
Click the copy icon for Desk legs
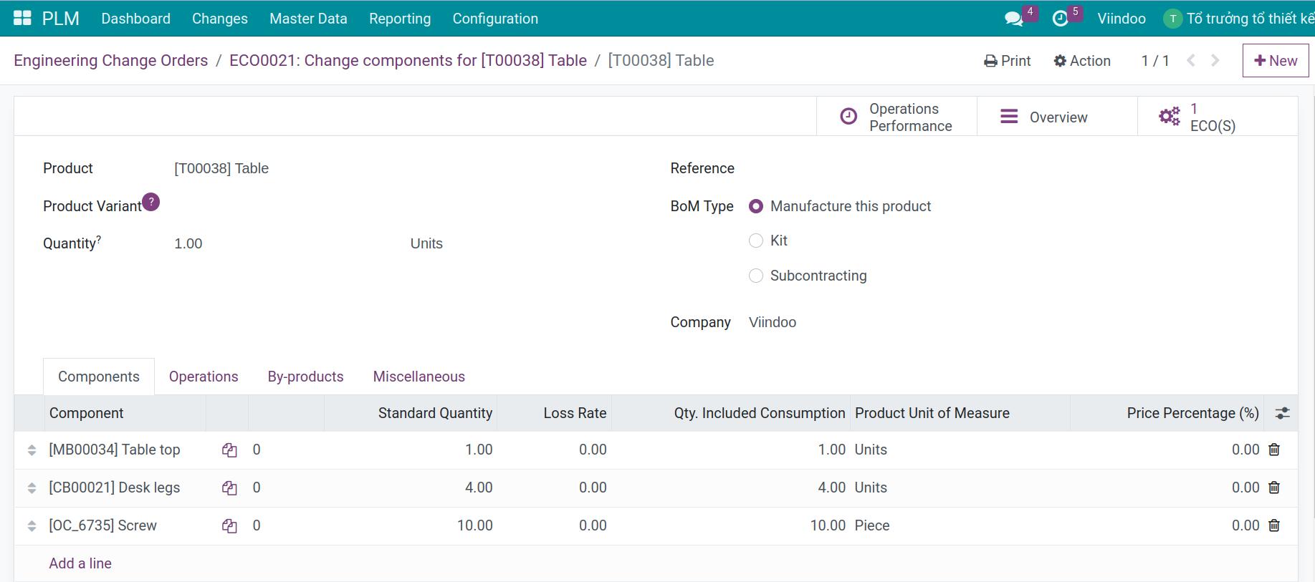229,488
